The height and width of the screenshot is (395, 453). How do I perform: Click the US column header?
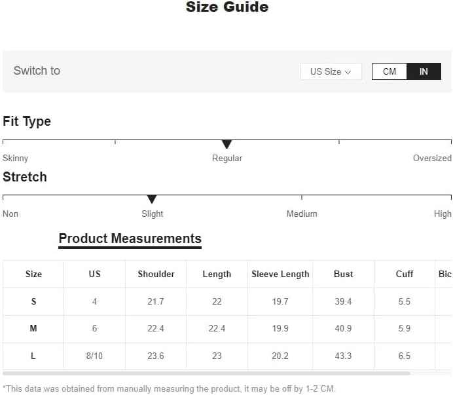95,274
